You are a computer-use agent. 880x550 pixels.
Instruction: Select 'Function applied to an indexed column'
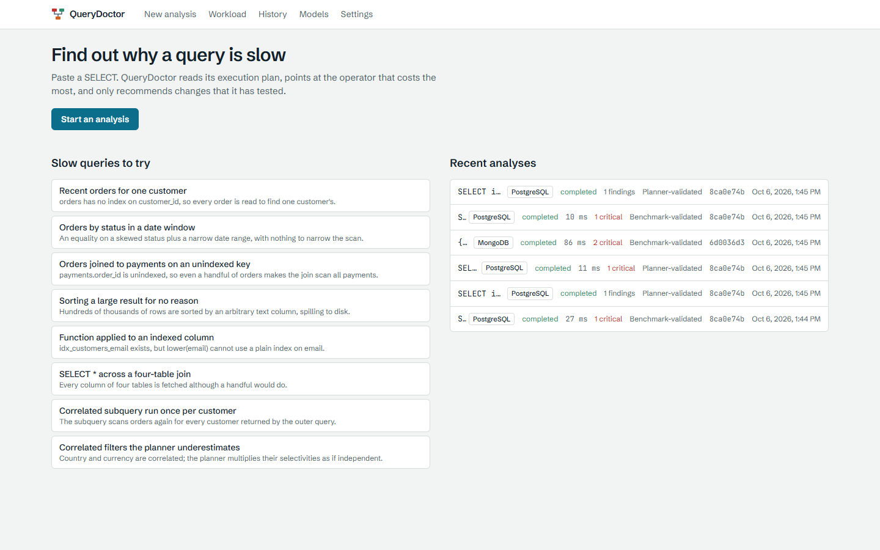click(241, 342)
